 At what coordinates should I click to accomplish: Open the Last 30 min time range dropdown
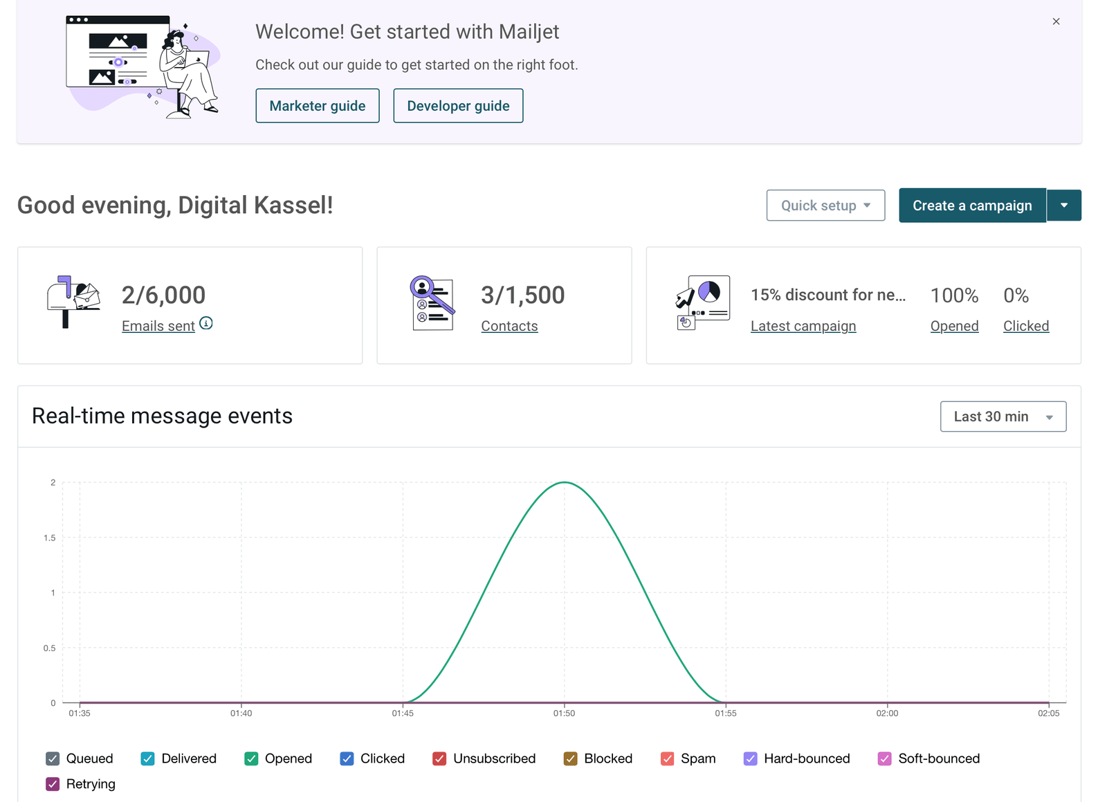pos(1003,417)
